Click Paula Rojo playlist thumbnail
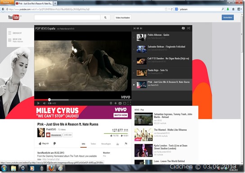The height and width of the screenshot is (173, 245). point(141,73)
